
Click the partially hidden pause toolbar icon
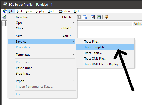(79, 17)
